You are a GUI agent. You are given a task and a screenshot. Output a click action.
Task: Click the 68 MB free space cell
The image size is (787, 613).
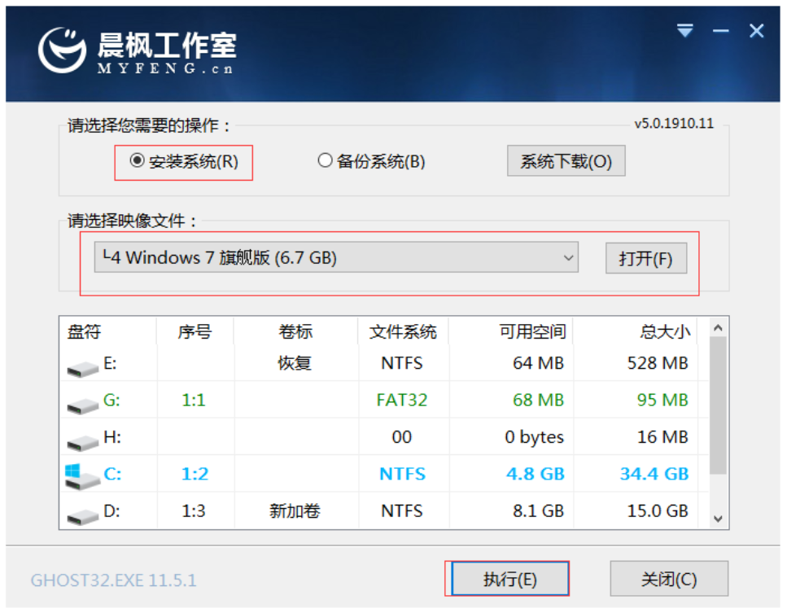(x=539, y=400)
